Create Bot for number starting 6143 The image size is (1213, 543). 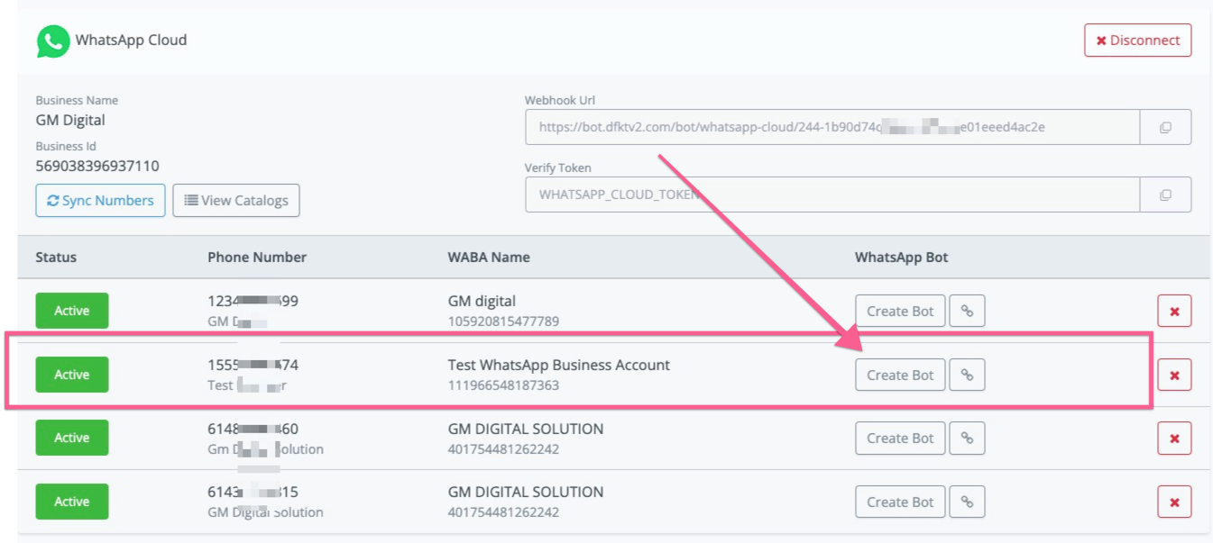pos(900,502)
